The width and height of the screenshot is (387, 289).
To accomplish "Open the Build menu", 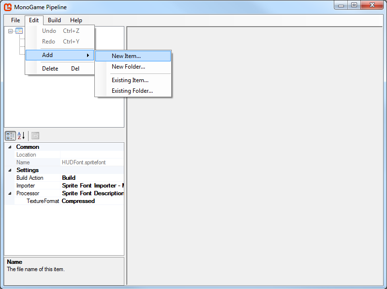I will [54, 20].
